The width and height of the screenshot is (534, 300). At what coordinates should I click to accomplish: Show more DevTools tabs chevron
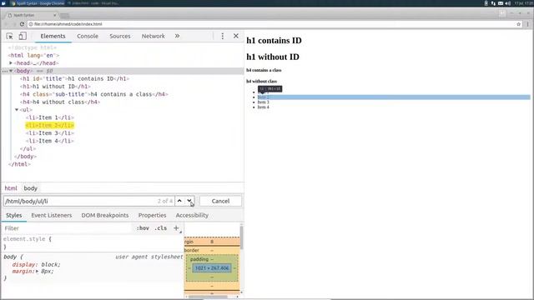click(177, 36)
